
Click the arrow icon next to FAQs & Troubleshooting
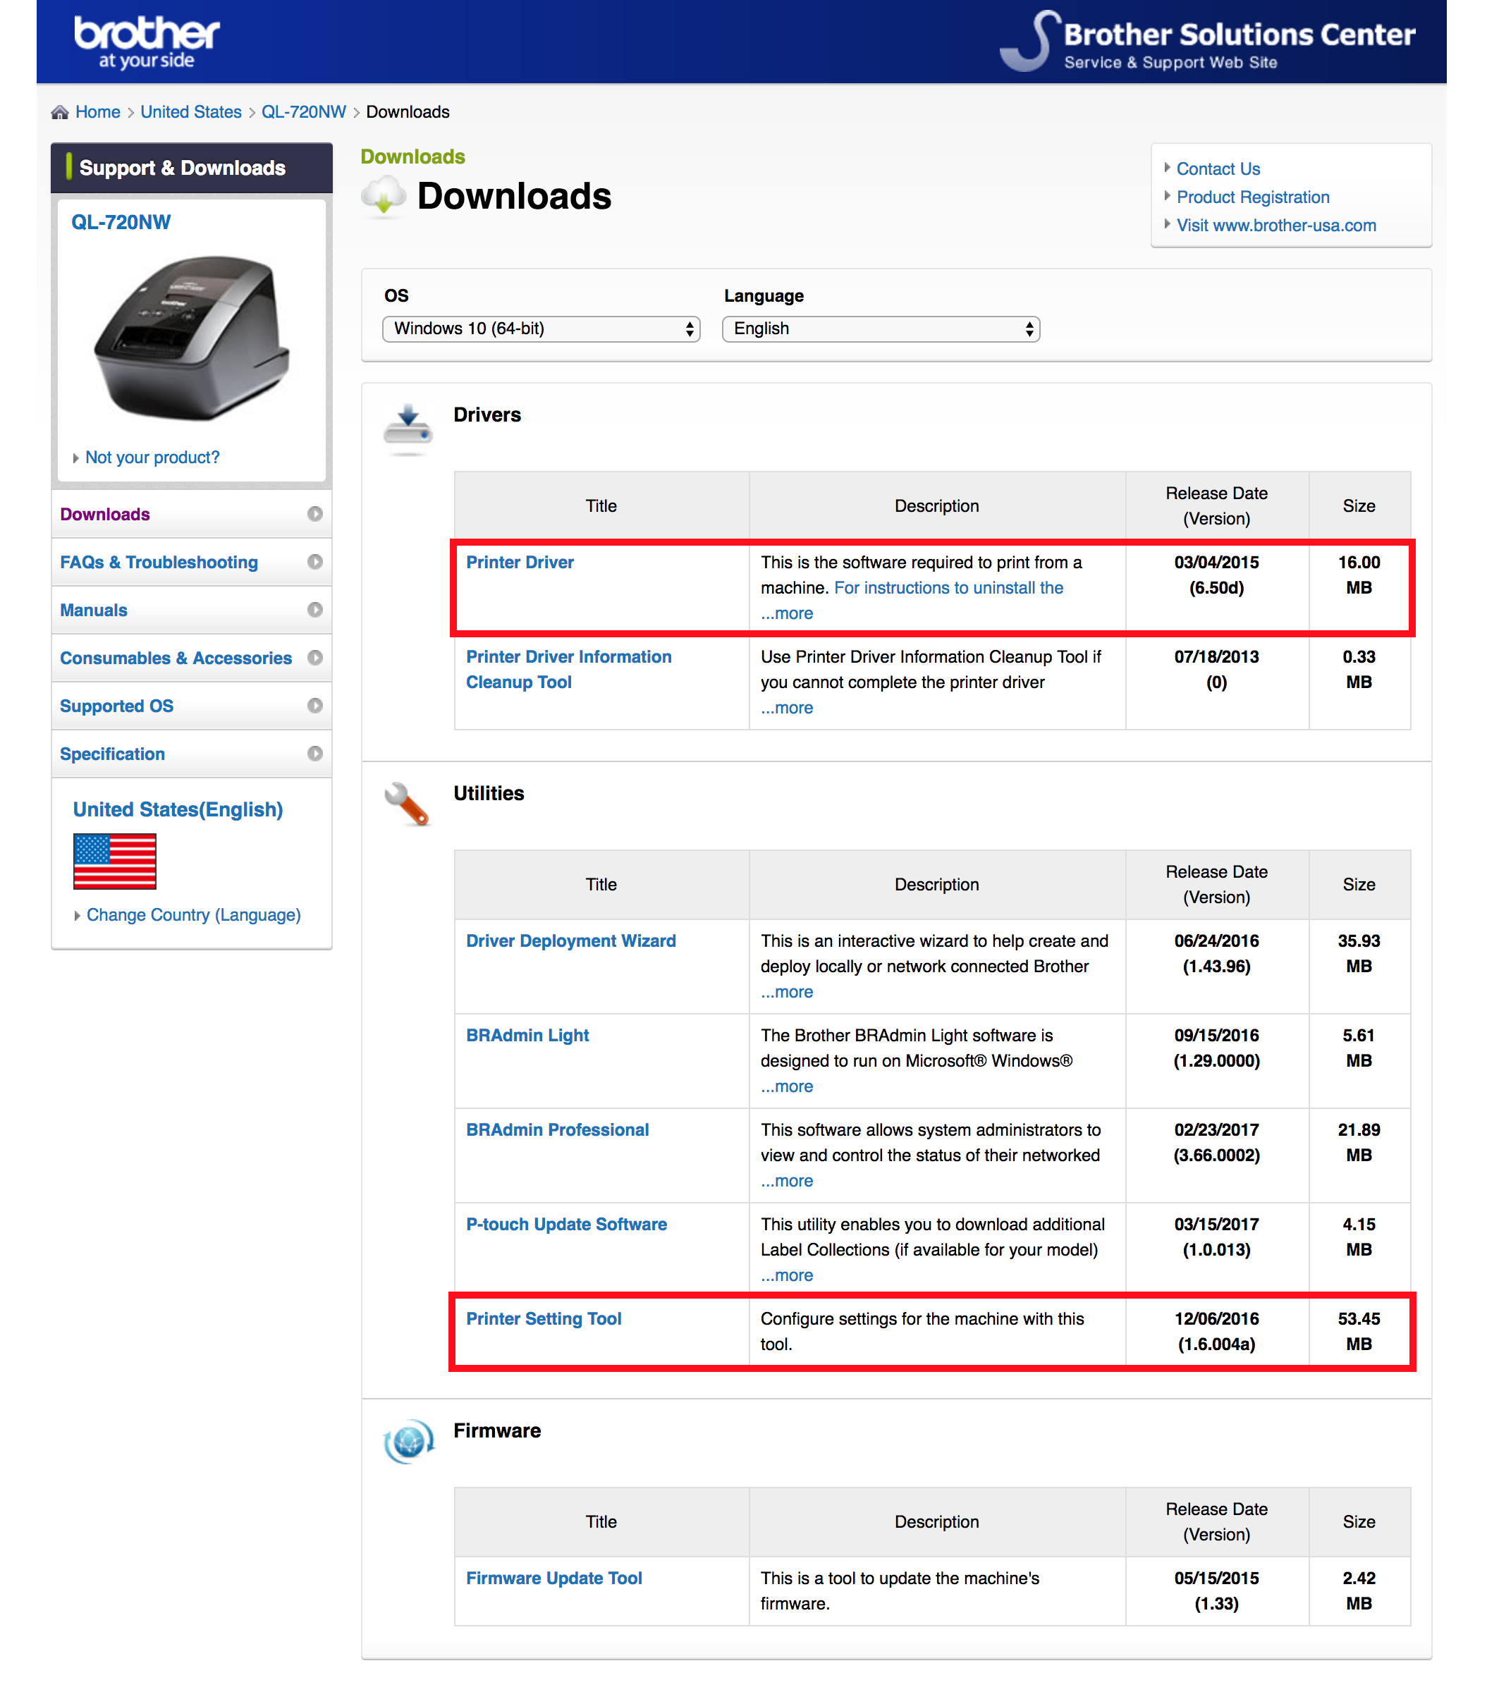(314, 561)
